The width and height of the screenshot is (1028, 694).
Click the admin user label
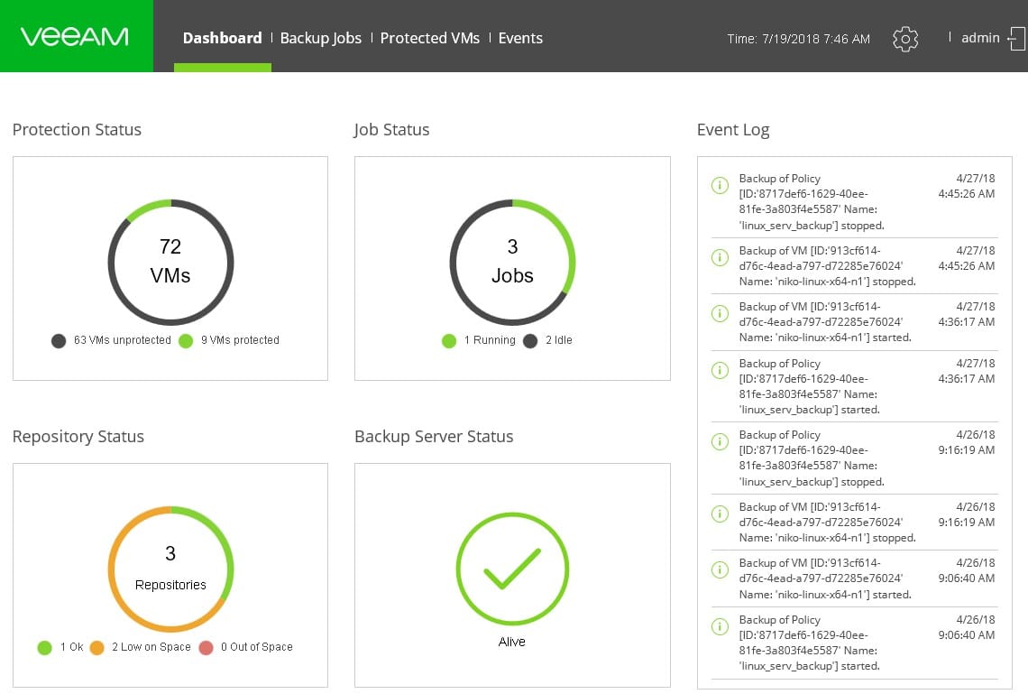980,38
